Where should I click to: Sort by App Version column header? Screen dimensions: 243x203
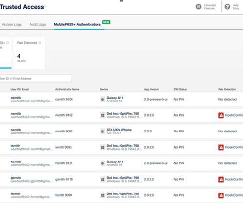click(x=152, y=89)
